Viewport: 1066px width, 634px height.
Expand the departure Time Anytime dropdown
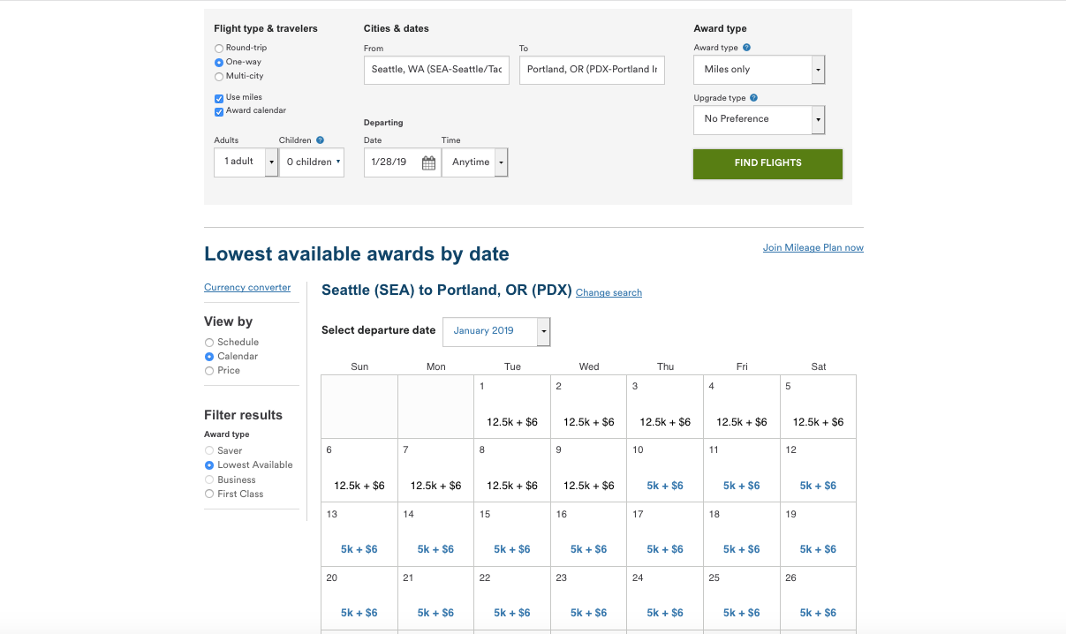click(x=474, y=162)
